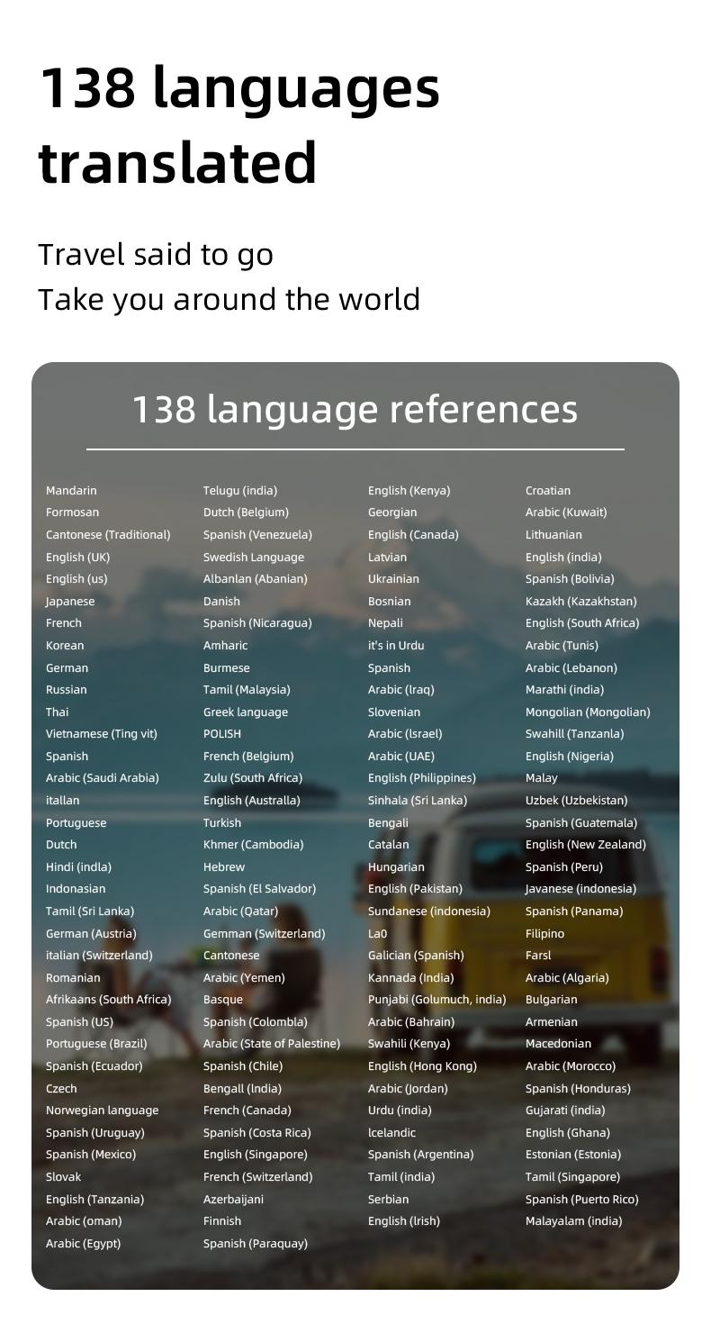Pick the Azerbaijani entry
This screenshot has width=711, height=1342.
tap(233, 1200)
